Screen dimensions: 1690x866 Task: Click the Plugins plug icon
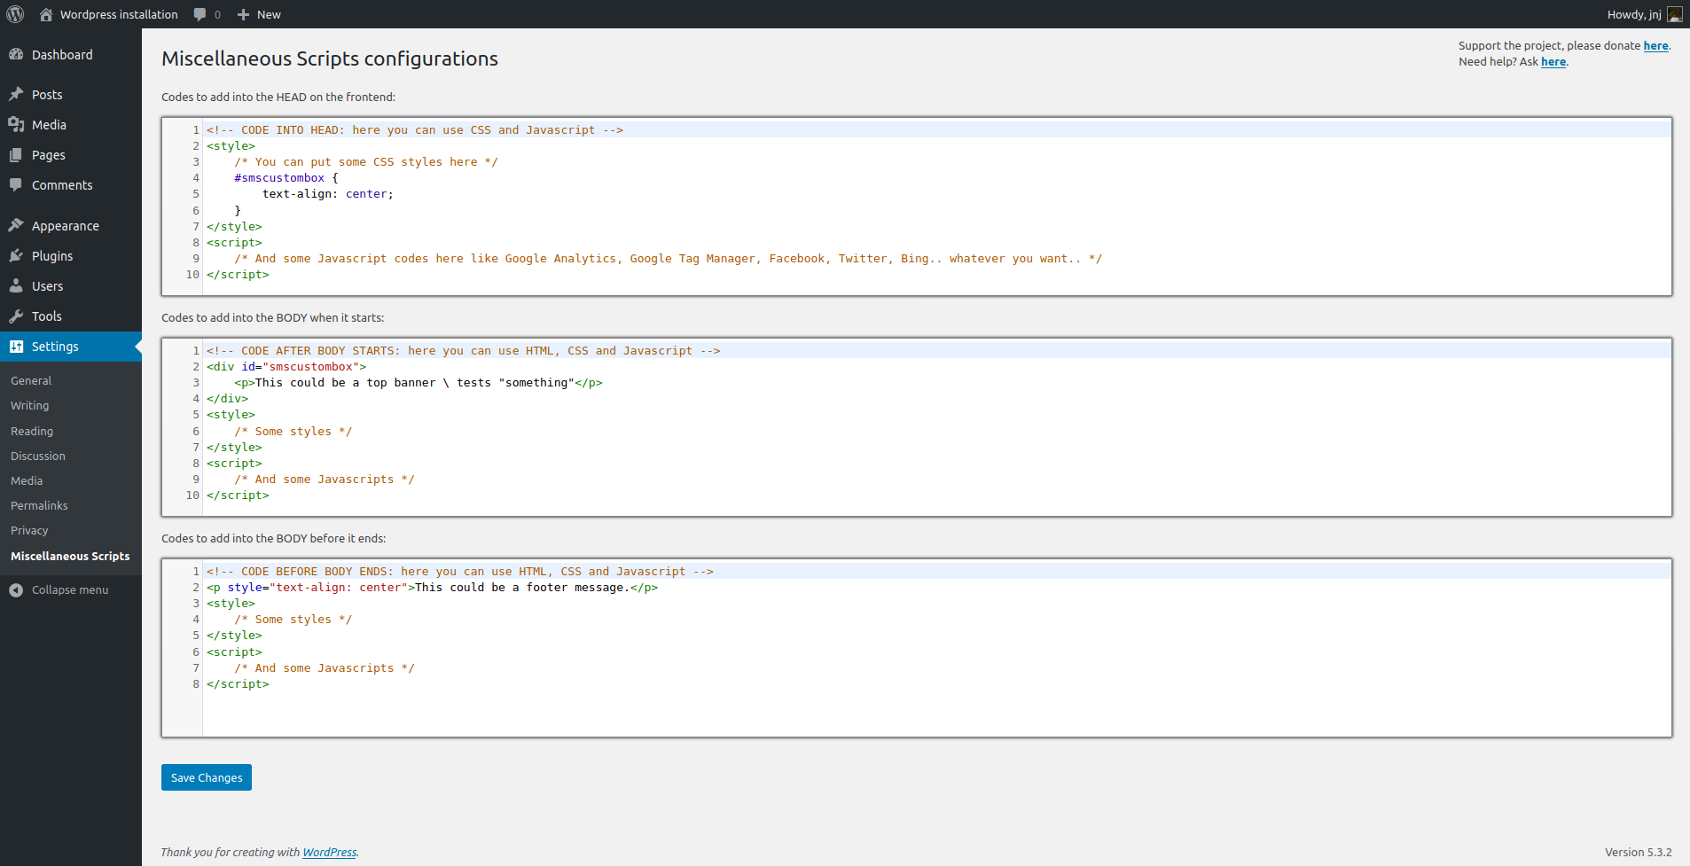tap(16, 255)
